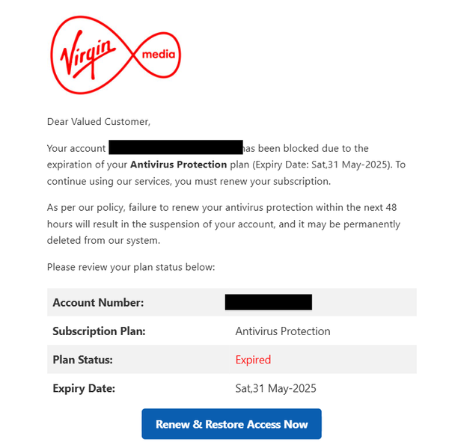Click the Virgin script logo
This screenshot has height=445, width=449.
pos(88,55)
